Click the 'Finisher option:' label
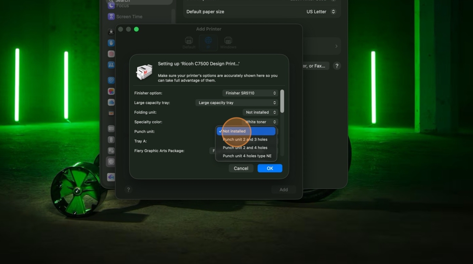The height and width of the screenshot is (264, 473). point(148,93)
